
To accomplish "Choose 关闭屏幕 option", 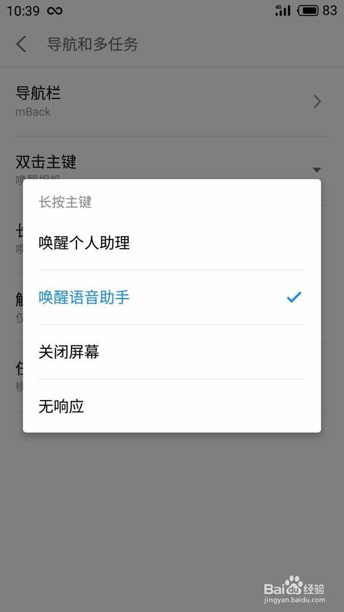I will click(172, 352).
